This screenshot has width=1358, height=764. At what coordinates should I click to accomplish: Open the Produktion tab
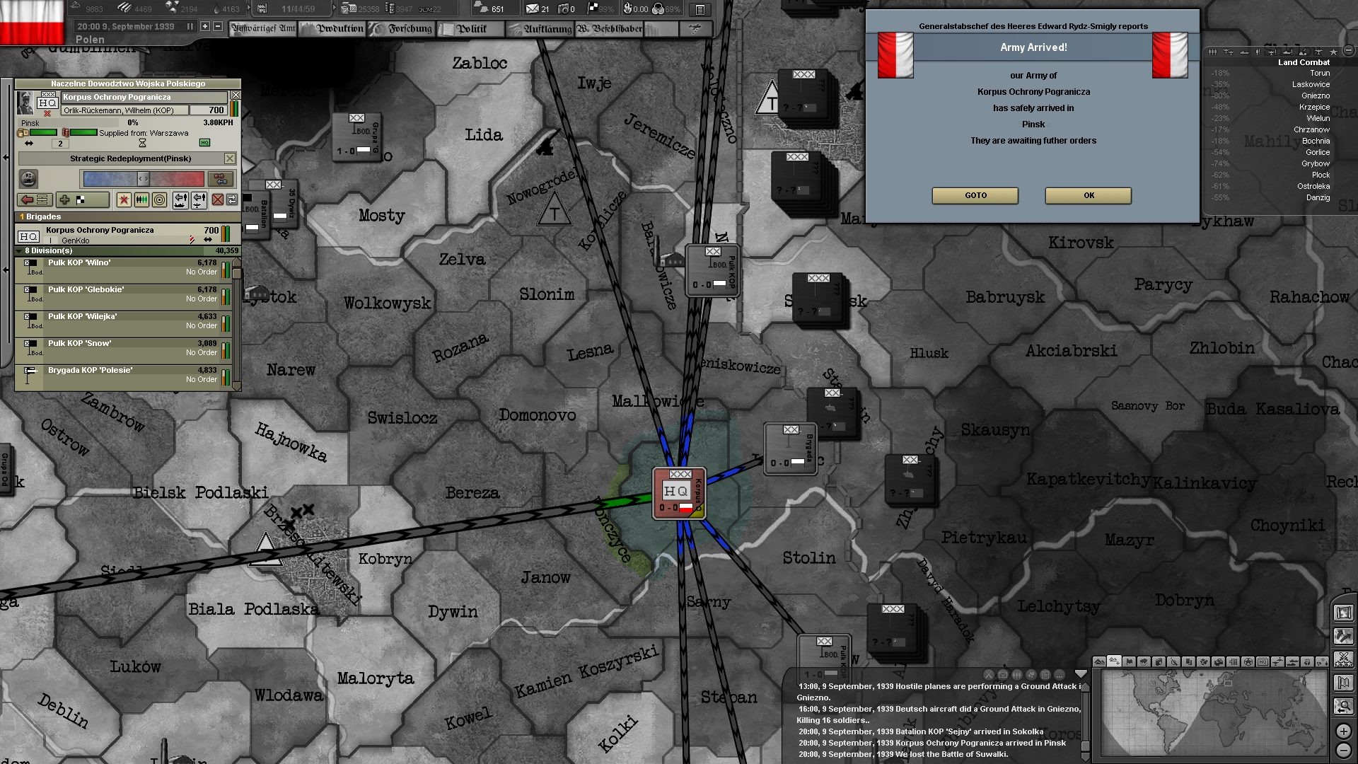[x=332, y=28]
